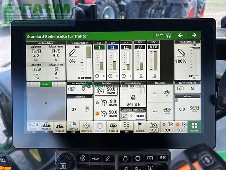The width and height of the screenshot is (226, 170).
Task: Go to the next page with right arrow
Action: (194, 35)
